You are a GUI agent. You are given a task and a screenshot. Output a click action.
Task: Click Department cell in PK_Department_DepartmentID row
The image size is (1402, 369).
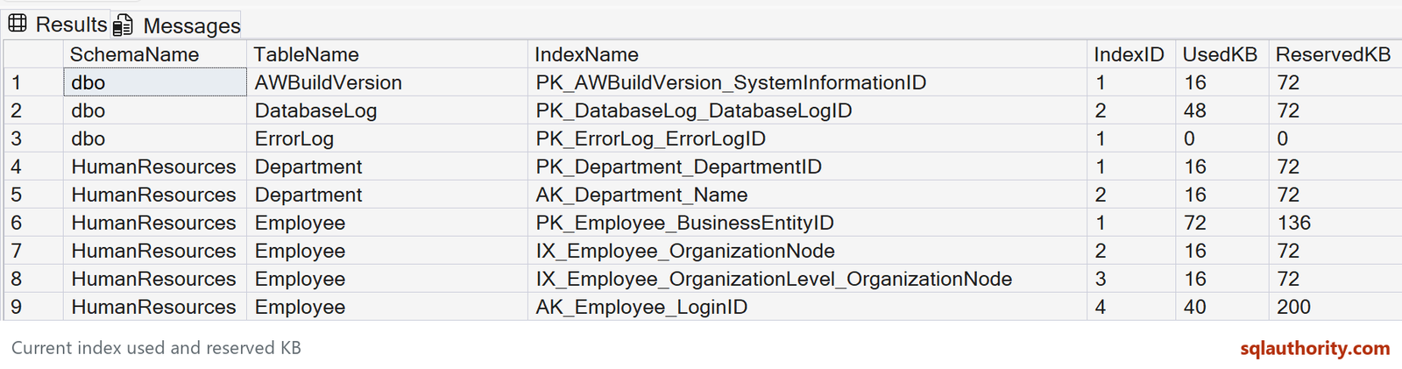[387, 167]
